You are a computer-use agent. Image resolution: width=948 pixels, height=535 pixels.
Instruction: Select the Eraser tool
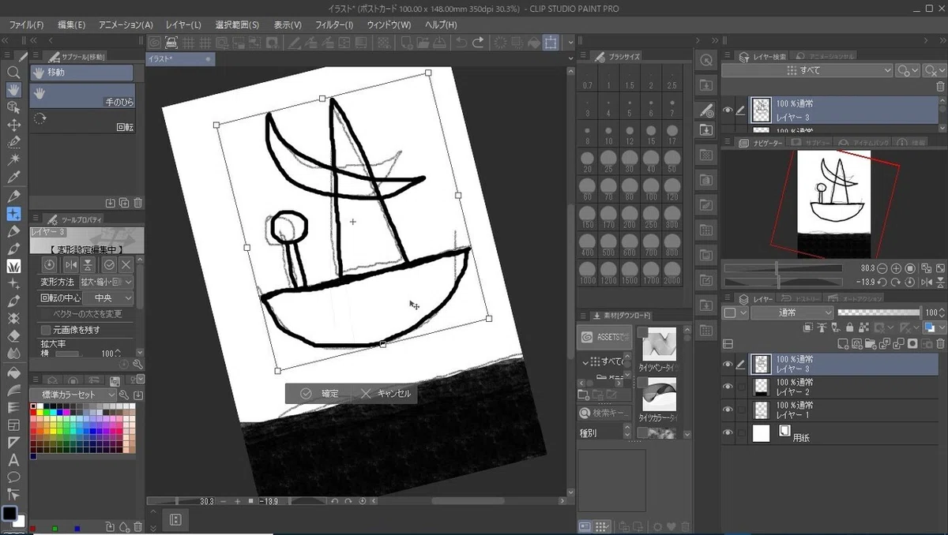point(13,337)
